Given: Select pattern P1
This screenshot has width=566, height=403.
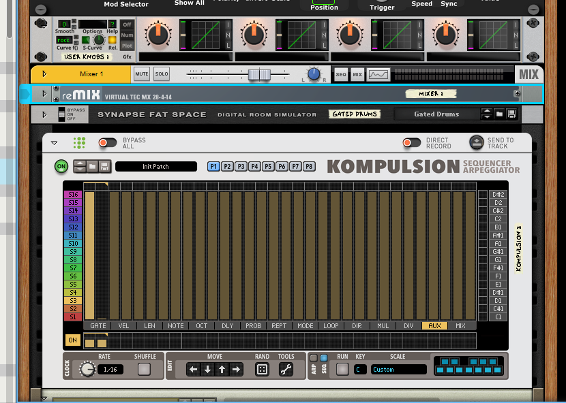Looking at the screenshot, I should pyautogui.click(x=213, y=167).
